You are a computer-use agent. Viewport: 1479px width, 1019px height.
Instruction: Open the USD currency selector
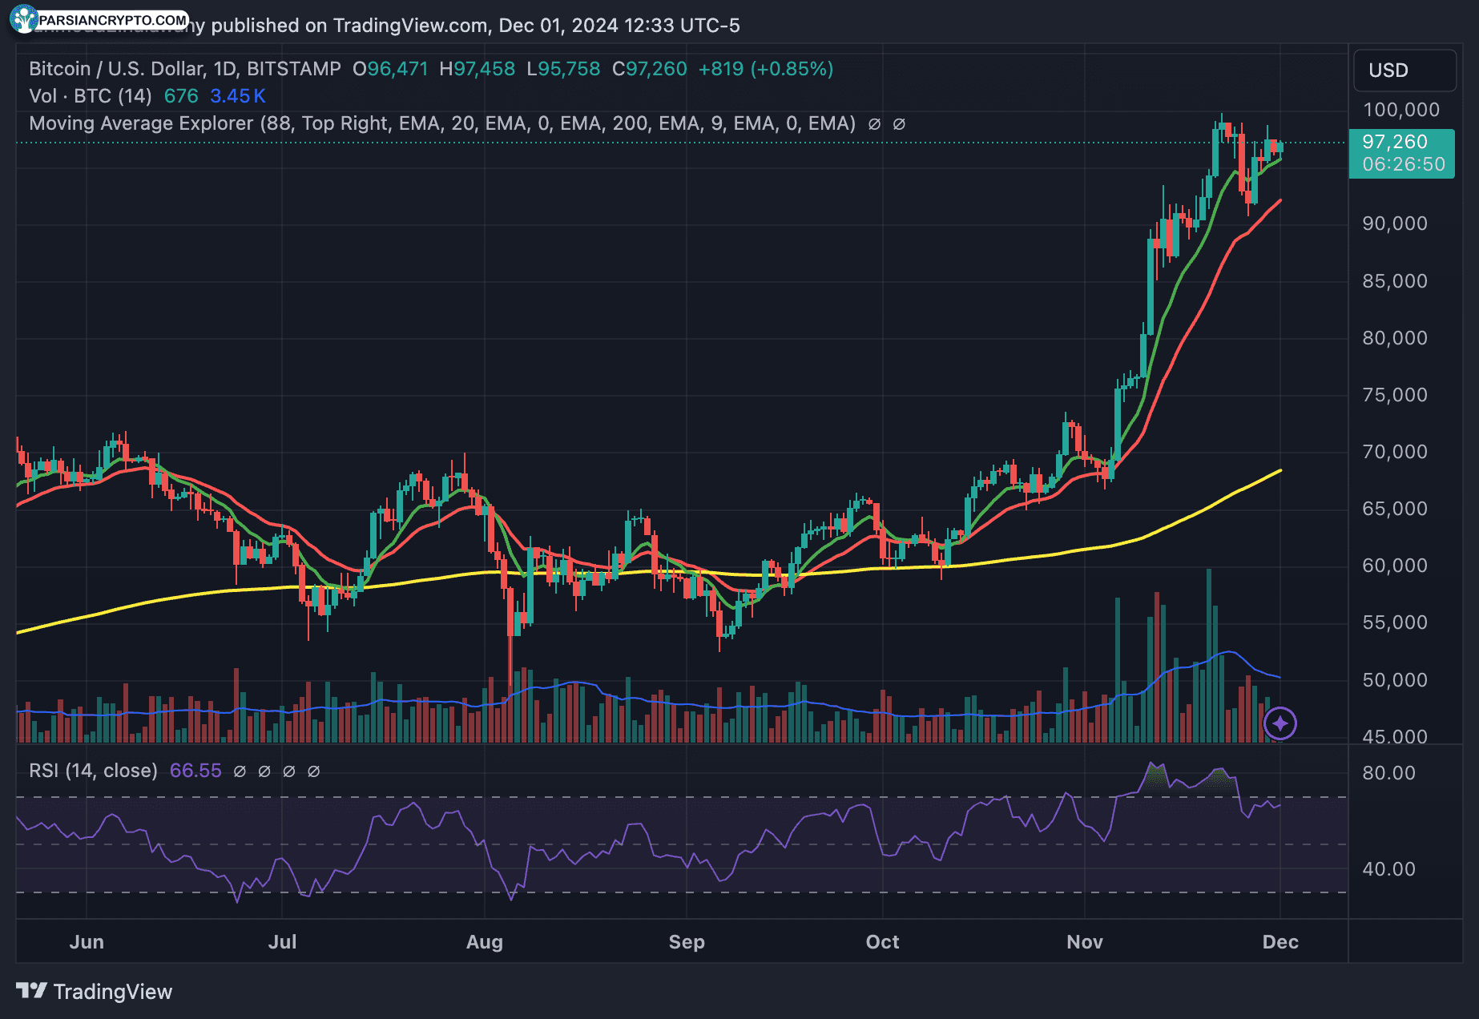coord(1404,70)
